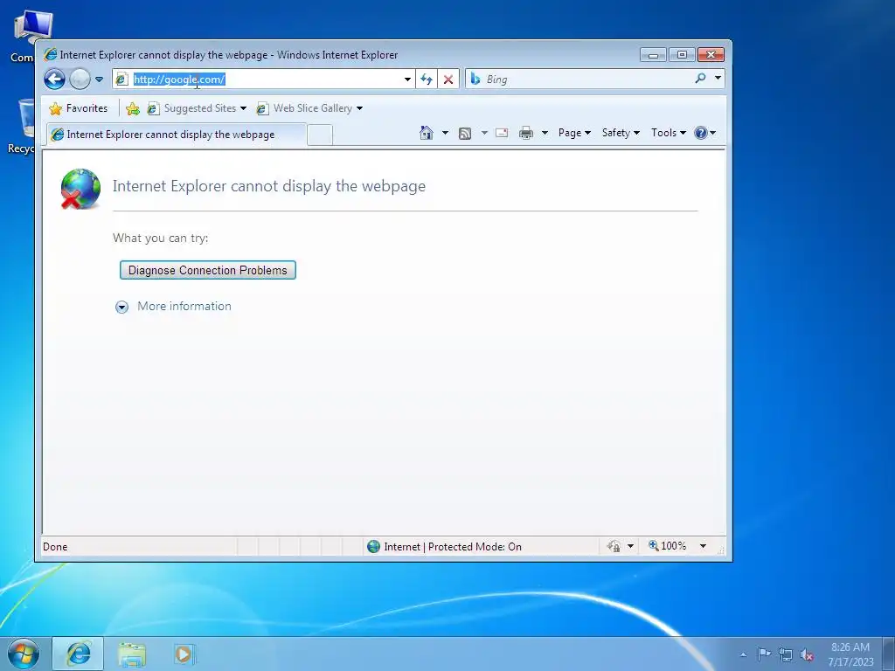Image resolution: width=895 pixels, height=671 pixels.
Task: Minimize the Internet Explorer window
Action: (x=653, y=54)
